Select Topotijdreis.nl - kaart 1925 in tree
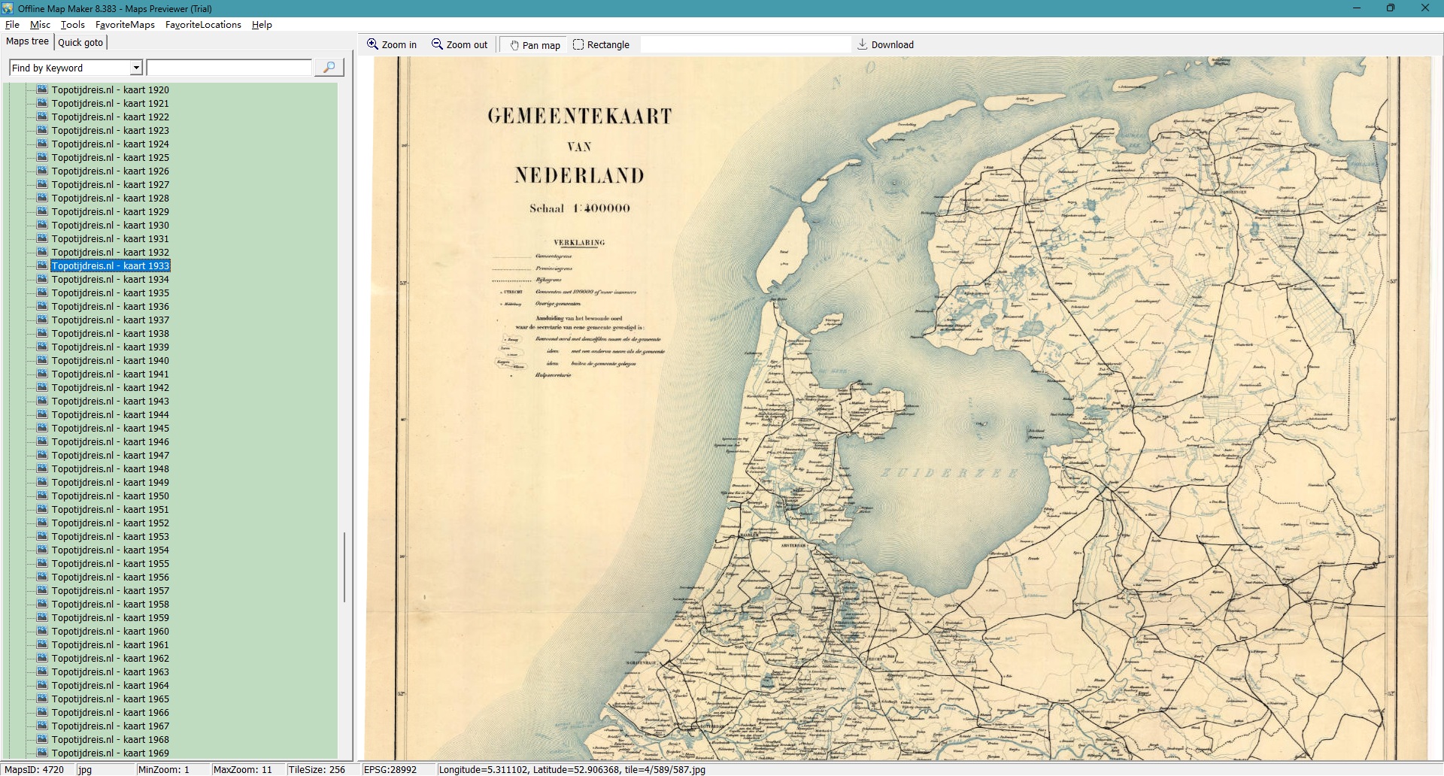 pyautogui.click(x=110, y=157)
